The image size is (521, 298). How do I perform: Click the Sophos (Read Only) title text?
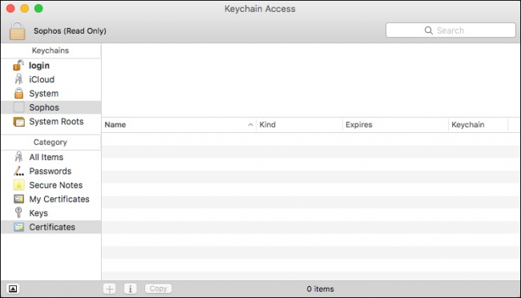click(x=70, y=31)
